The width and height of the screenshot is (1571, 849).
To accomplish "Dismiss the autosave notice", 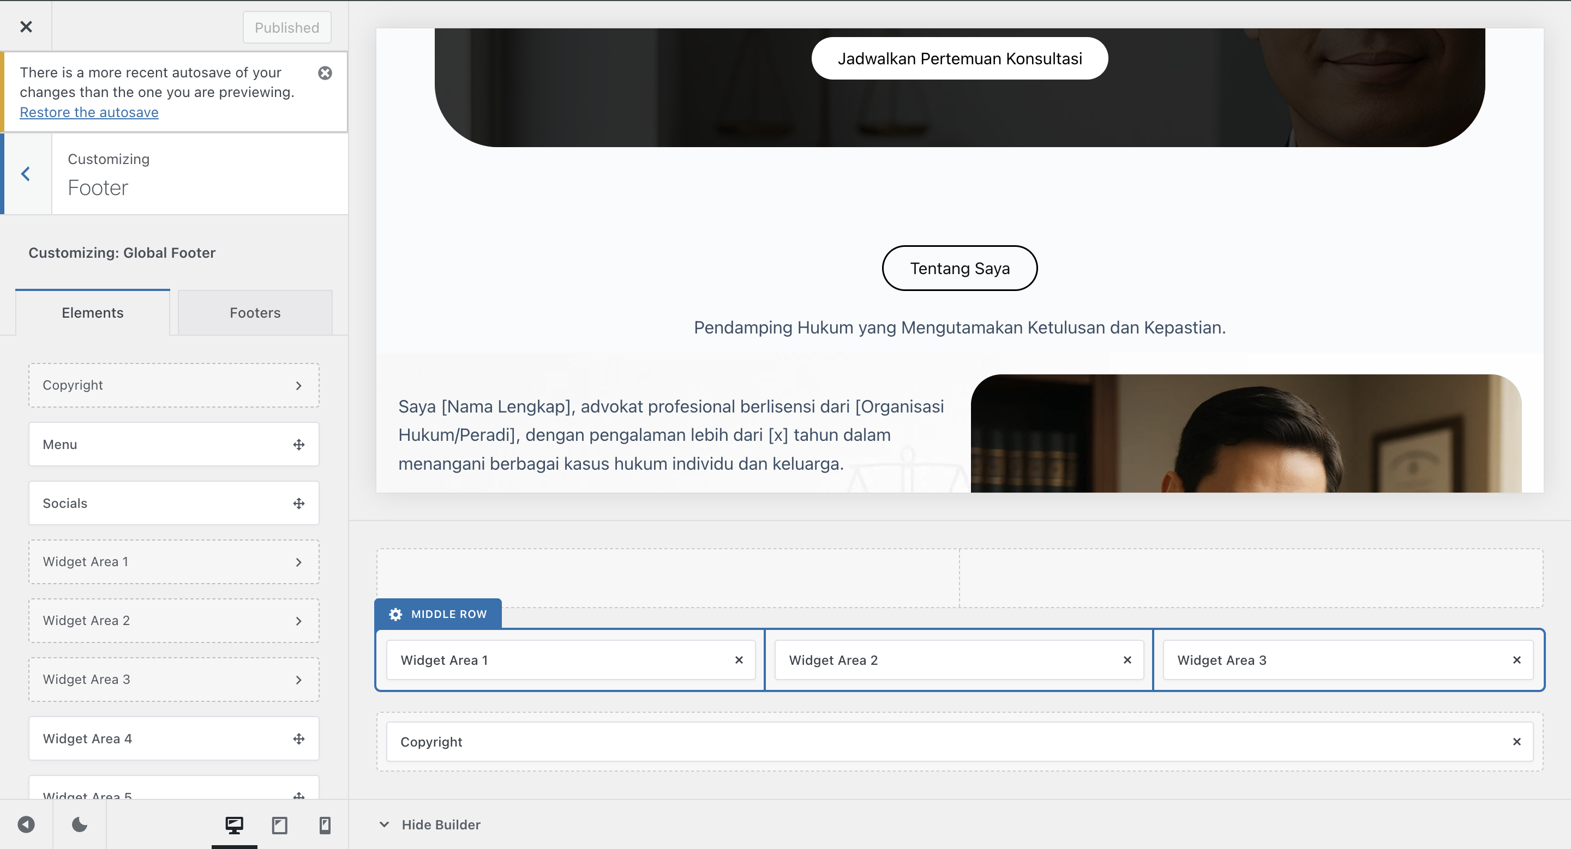I will point(325,72).
